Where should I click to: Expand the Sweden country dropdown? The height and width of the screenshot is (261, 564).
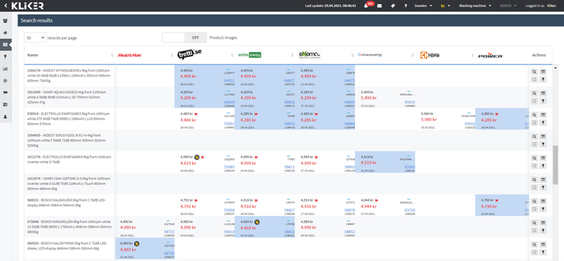pos(423,6)
